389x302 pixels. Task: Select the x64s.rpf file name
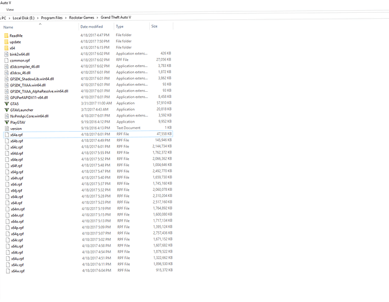17,246
